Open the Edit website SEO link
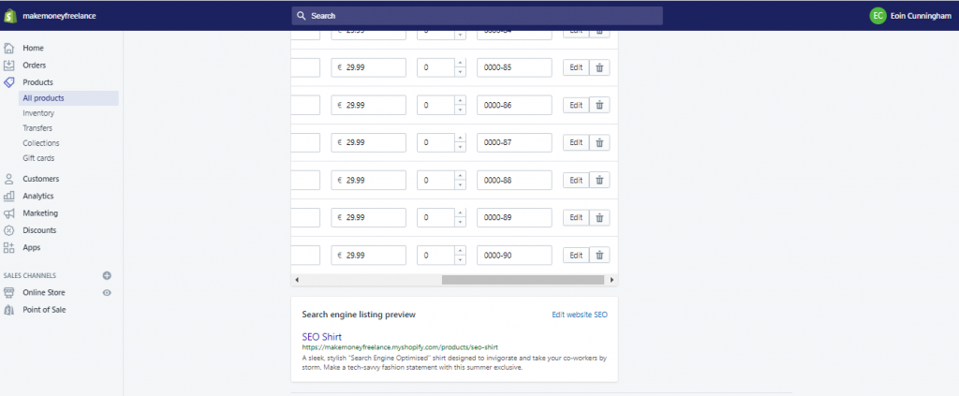Image resolution: width=959 pixels, height=396 pixels. pos(580,315)
